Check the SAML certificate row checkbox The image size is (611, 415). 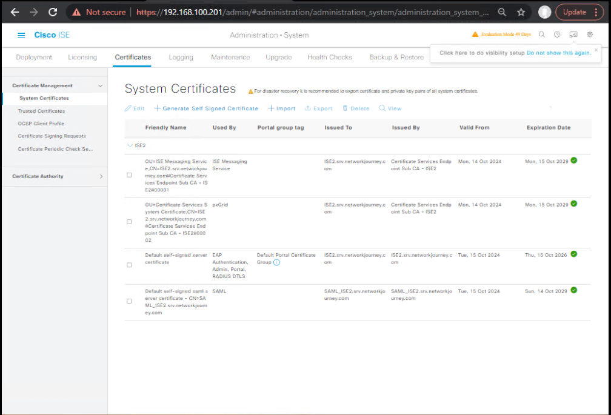coord(129,301)
